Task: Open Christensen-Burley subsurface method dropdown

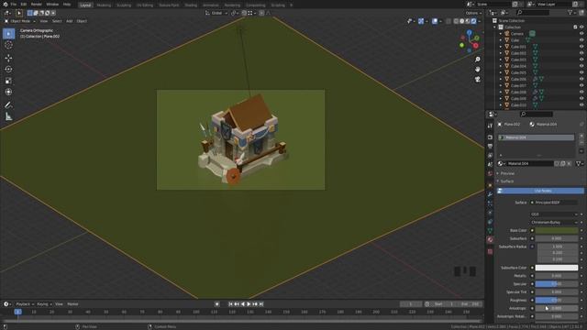Action: (x=554, y=222)
